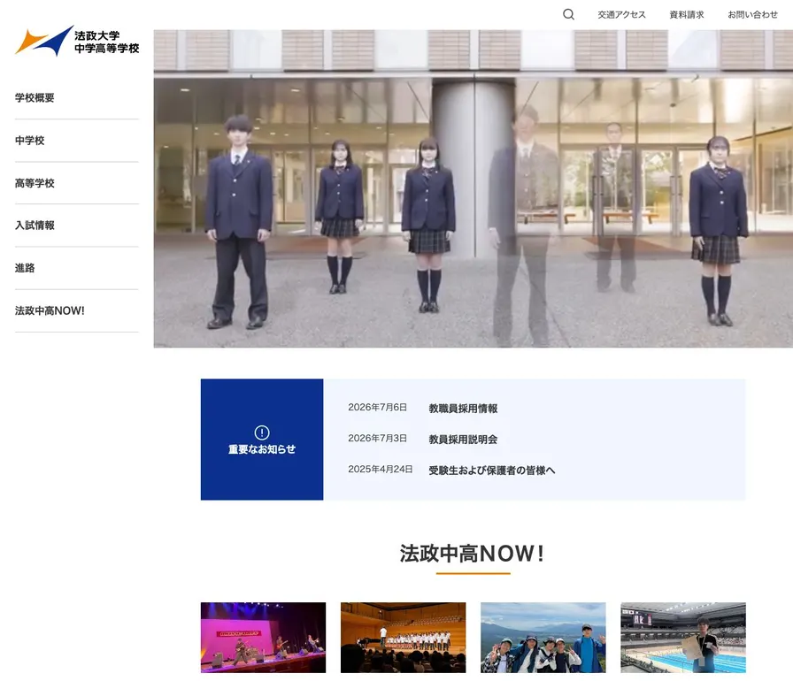The image size is (793, 681).
Task: Open the 教職員採用情報 notice
Action: (463, 409)
